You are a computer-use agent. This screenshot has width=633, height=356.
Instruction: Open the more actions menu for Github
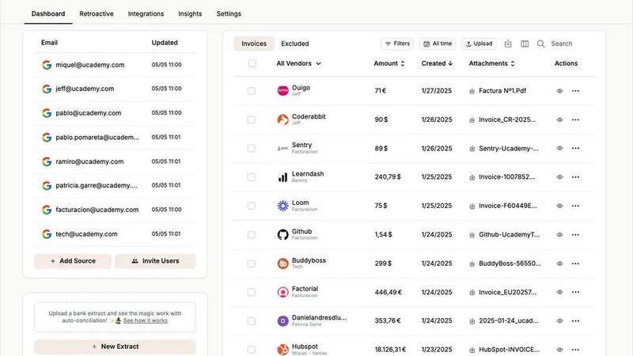[575, 234]
